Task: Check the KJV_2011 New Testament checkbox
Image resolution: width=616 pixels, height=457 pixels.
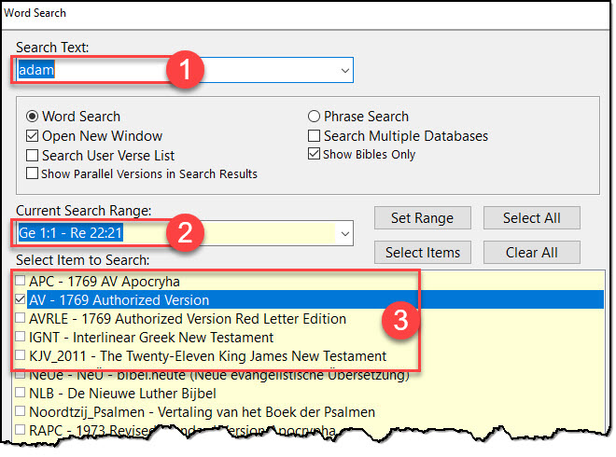Action: click(20, 355)
